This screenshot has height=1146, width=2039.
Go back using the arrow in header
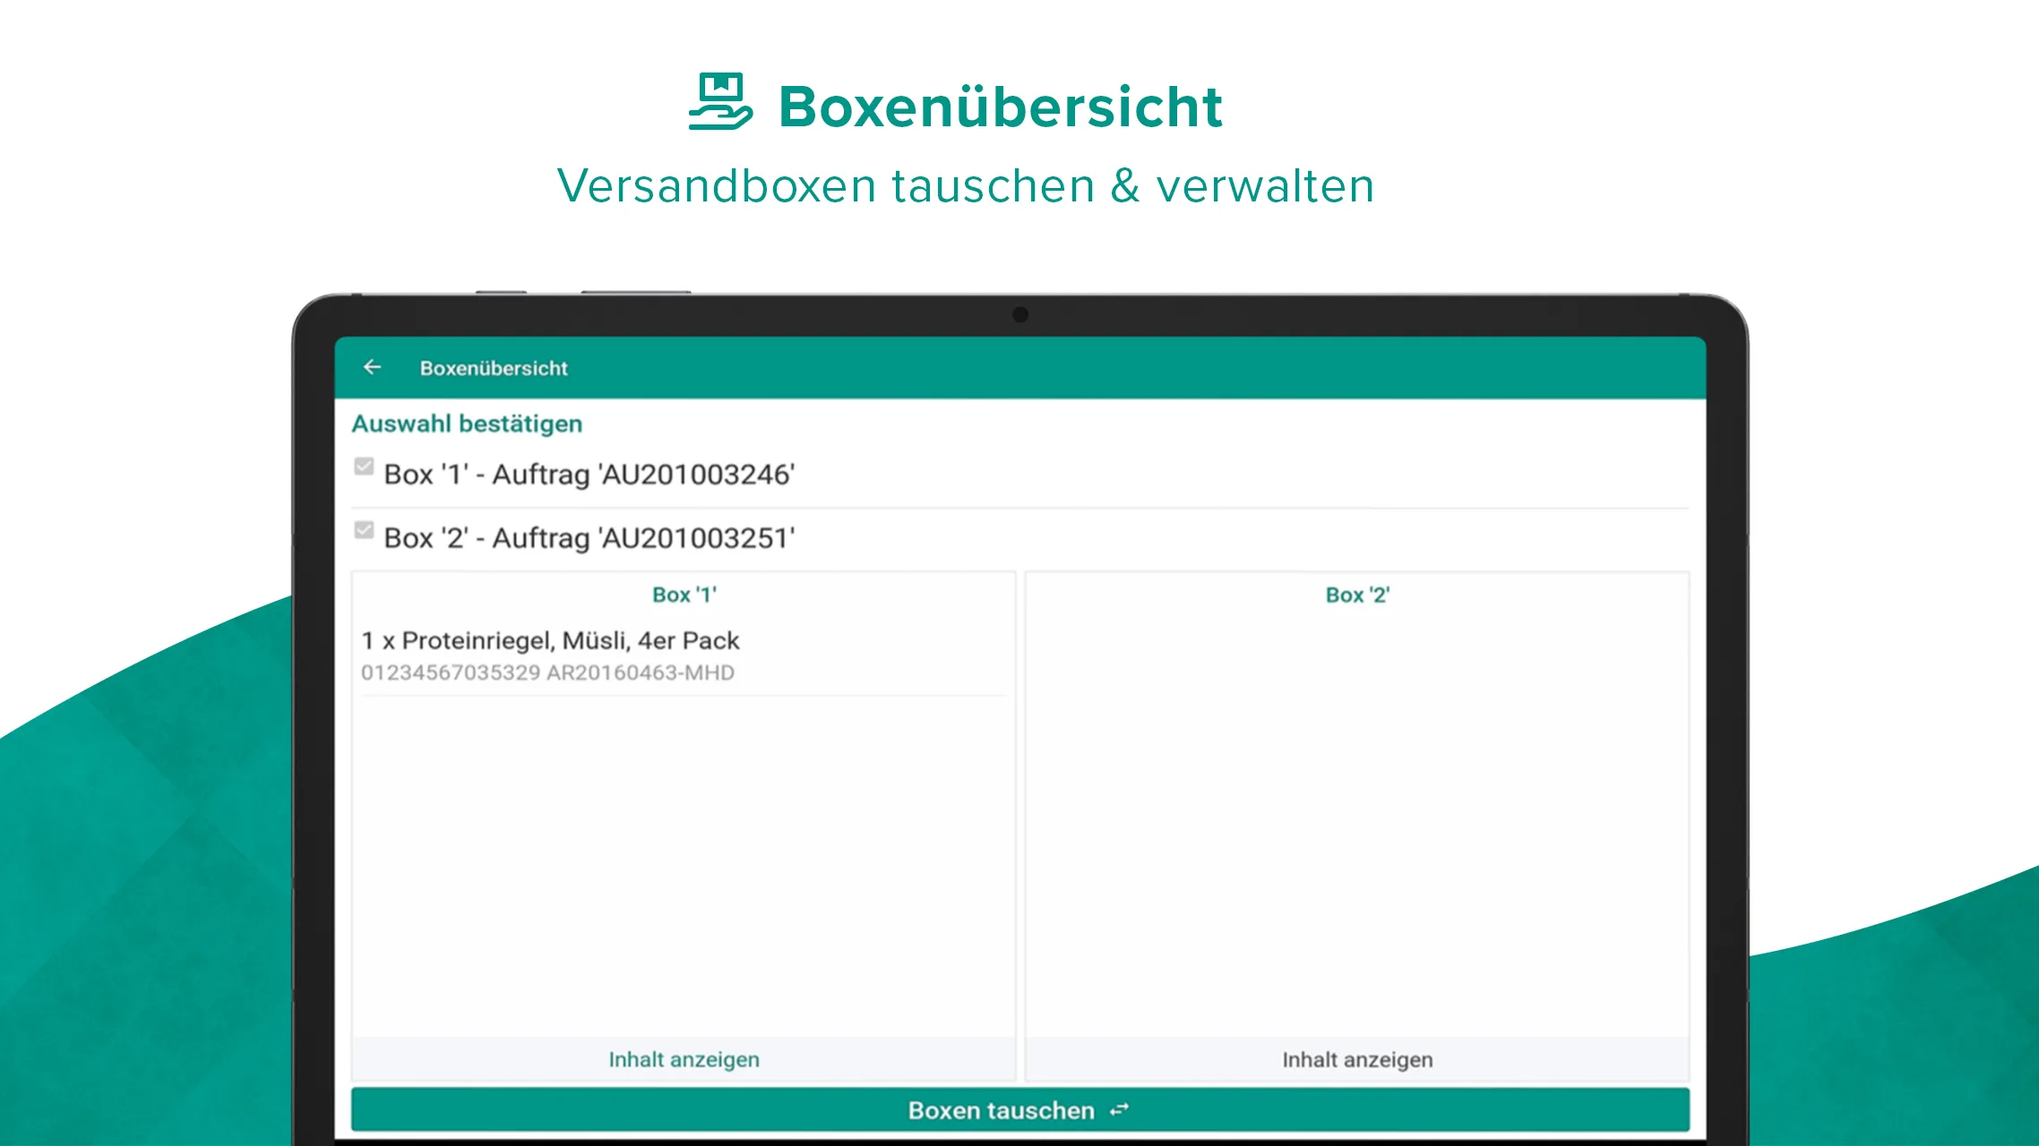(372, 367)
